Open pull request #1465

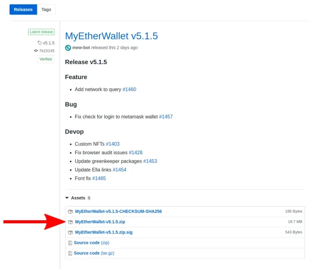(x=99, y=178)
